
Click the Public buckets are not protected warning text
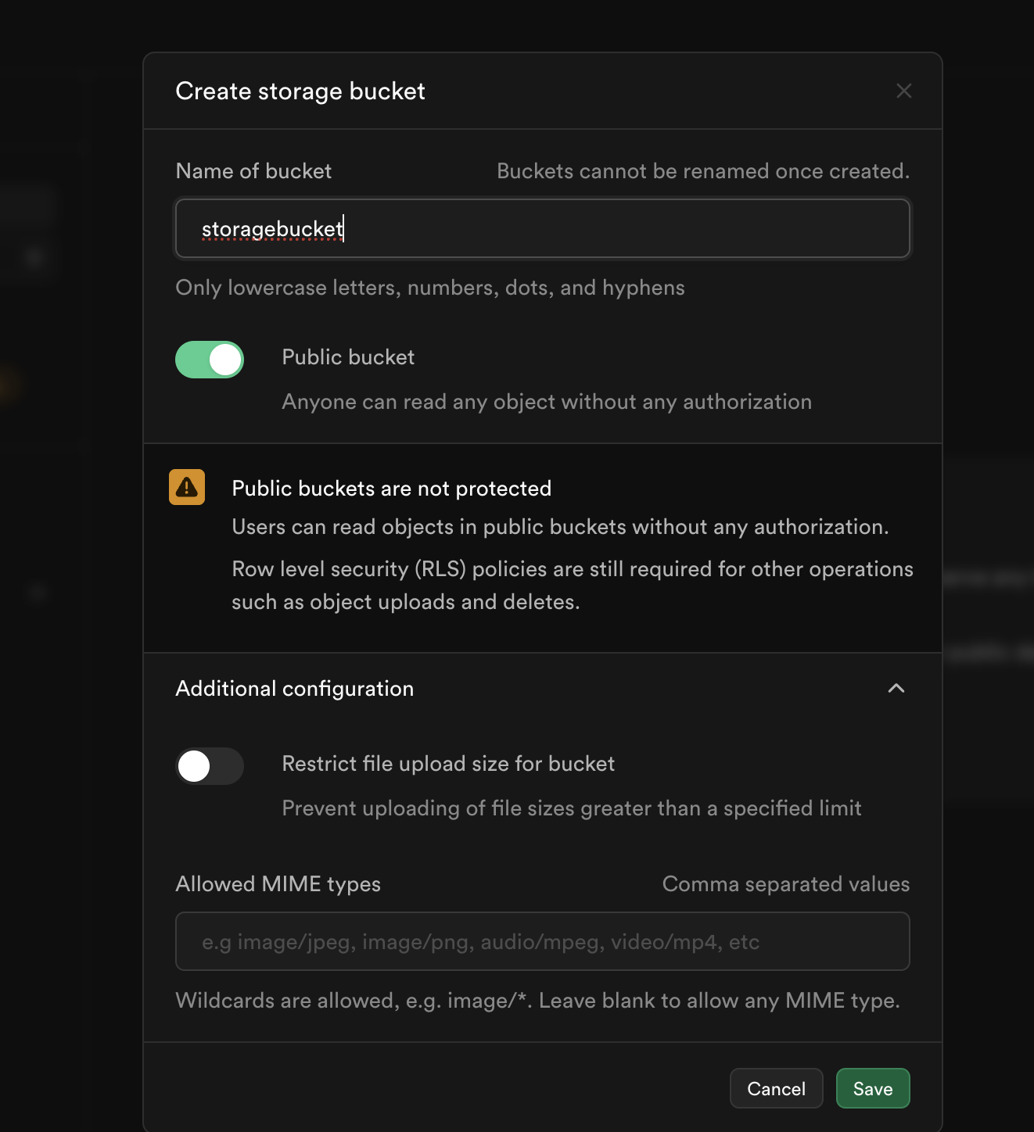(391, 487)
